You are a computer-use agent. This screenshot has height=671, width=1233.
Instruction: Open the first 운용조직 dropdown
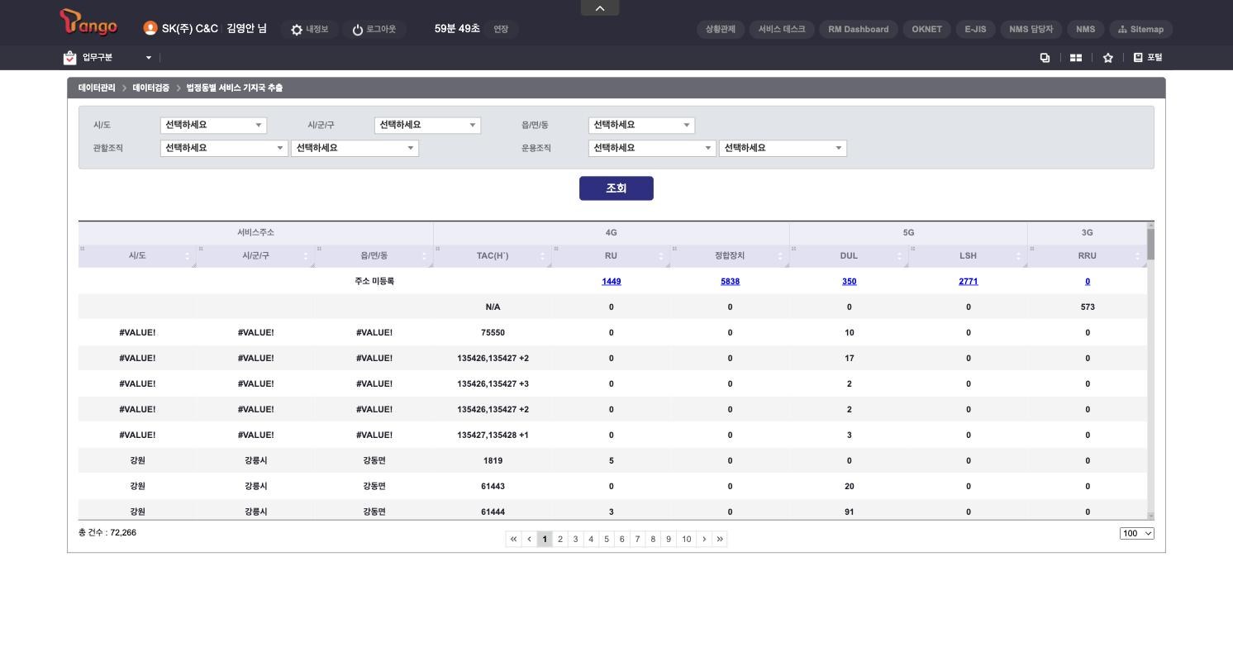coord(652,149)
